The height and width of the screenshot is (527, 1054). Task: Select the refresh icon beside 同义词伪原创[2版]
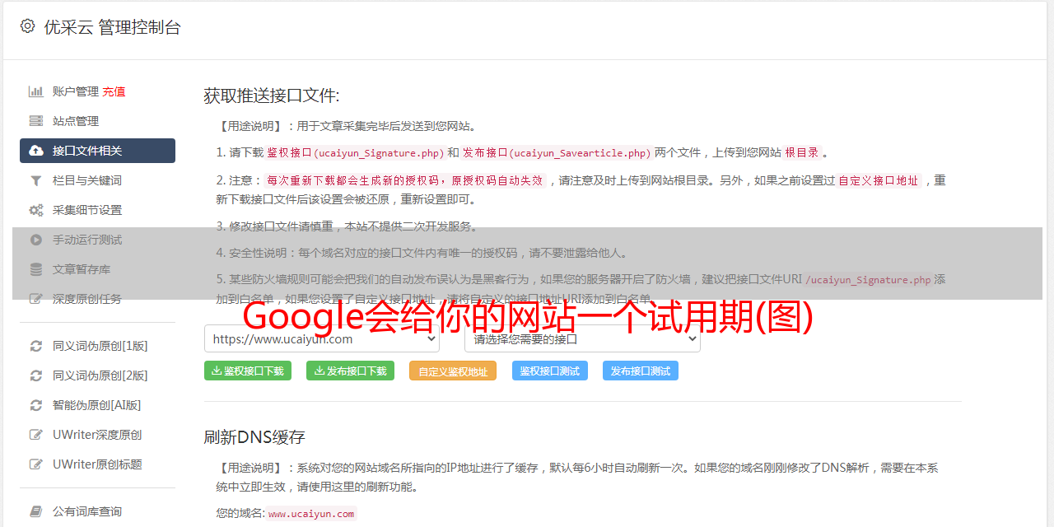[36, 375]
